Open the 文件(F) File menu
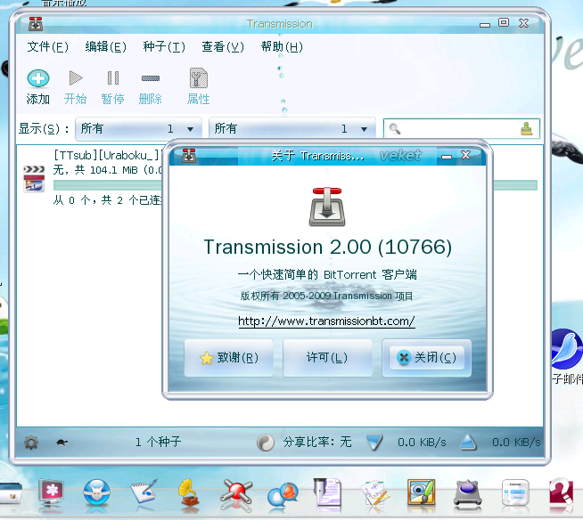 tap(47, 47)
